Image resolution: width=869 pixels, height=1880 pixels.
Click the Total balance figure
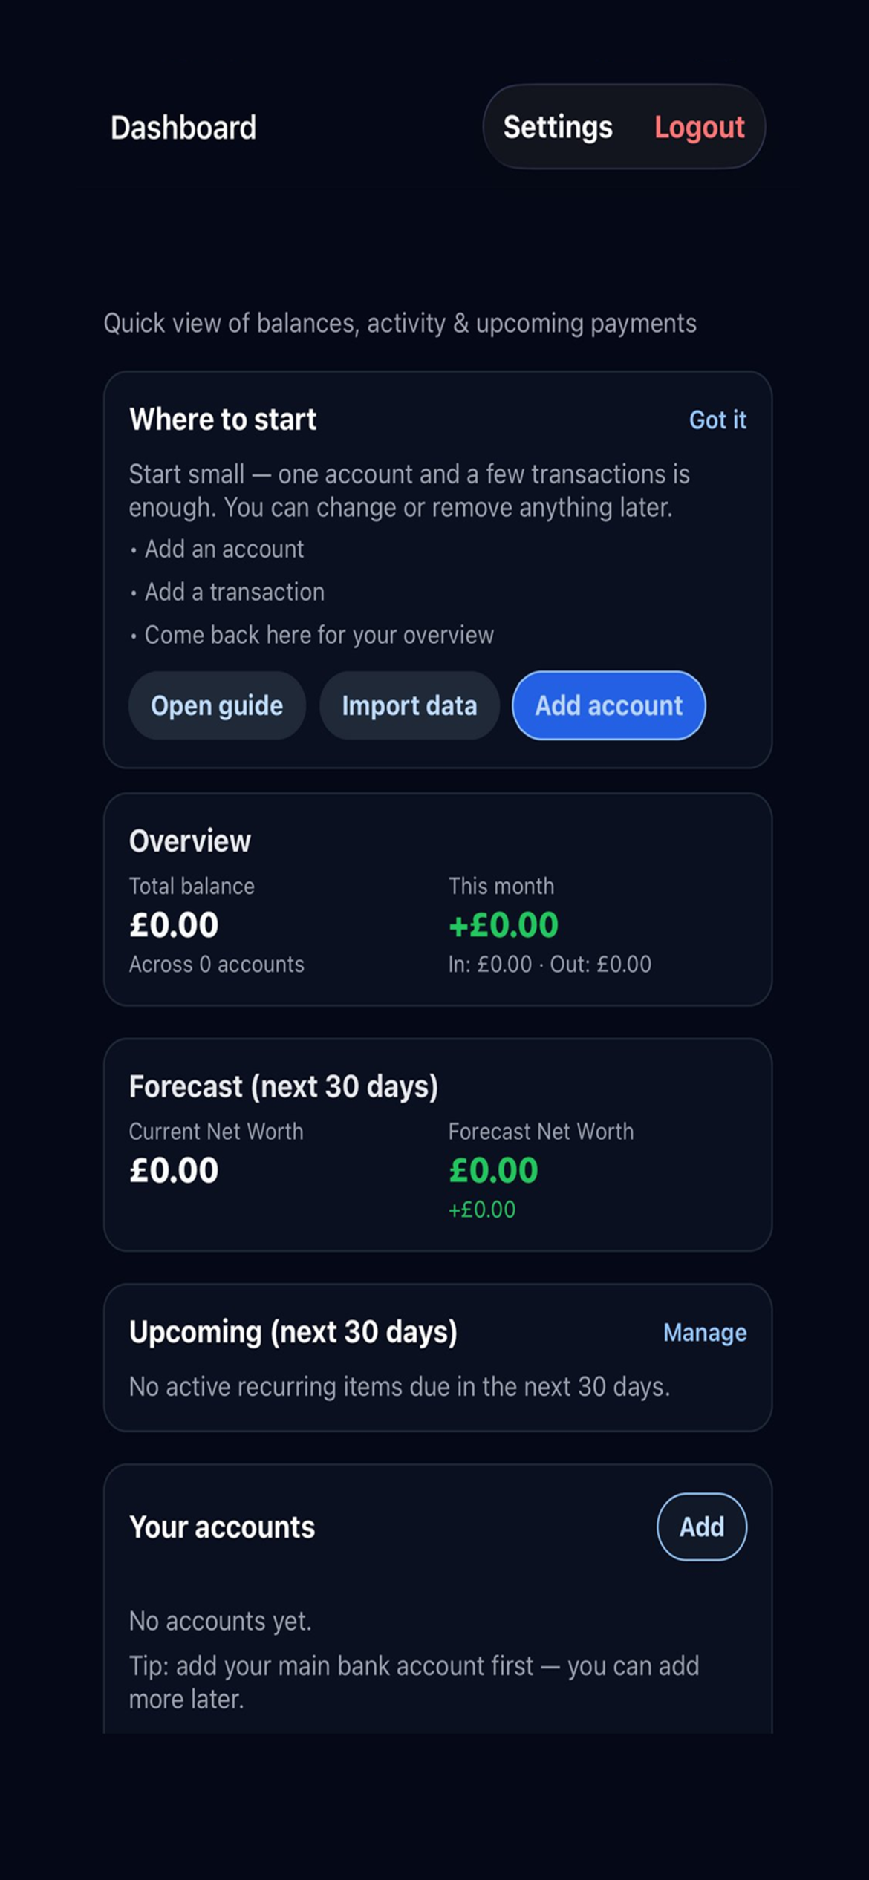coord(173,923)
